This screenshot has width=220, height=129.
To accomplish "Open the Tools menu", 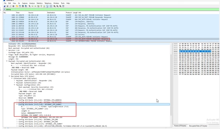I will click(63, 3).
